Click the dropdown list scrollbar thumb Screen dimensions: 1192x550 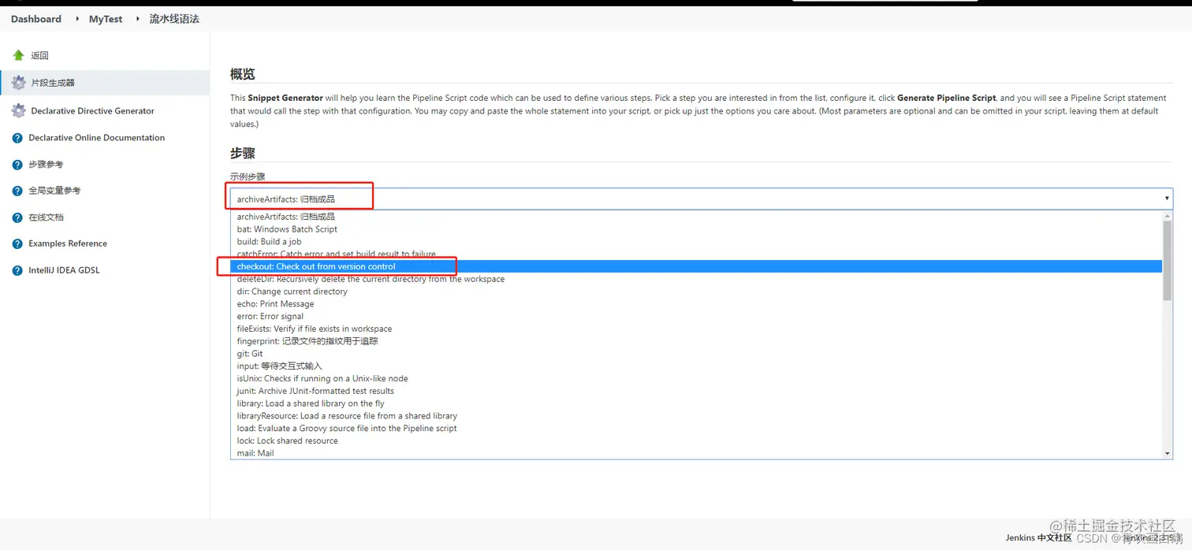pos(1168,260)
